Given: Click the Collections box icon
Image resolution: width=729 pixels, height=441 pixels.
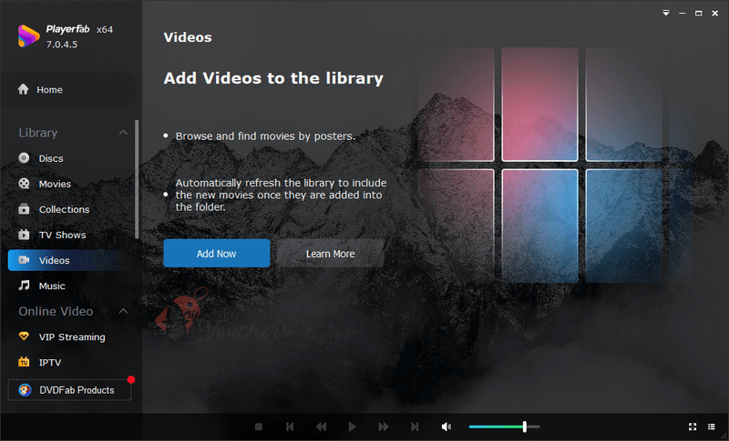Looking at the screenshot, I should tap(24, 209).
